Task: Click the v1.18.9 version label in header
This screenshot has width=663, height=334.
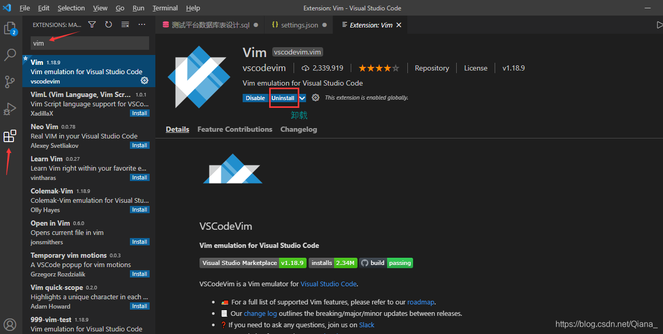Action: (x=513, y=68)
